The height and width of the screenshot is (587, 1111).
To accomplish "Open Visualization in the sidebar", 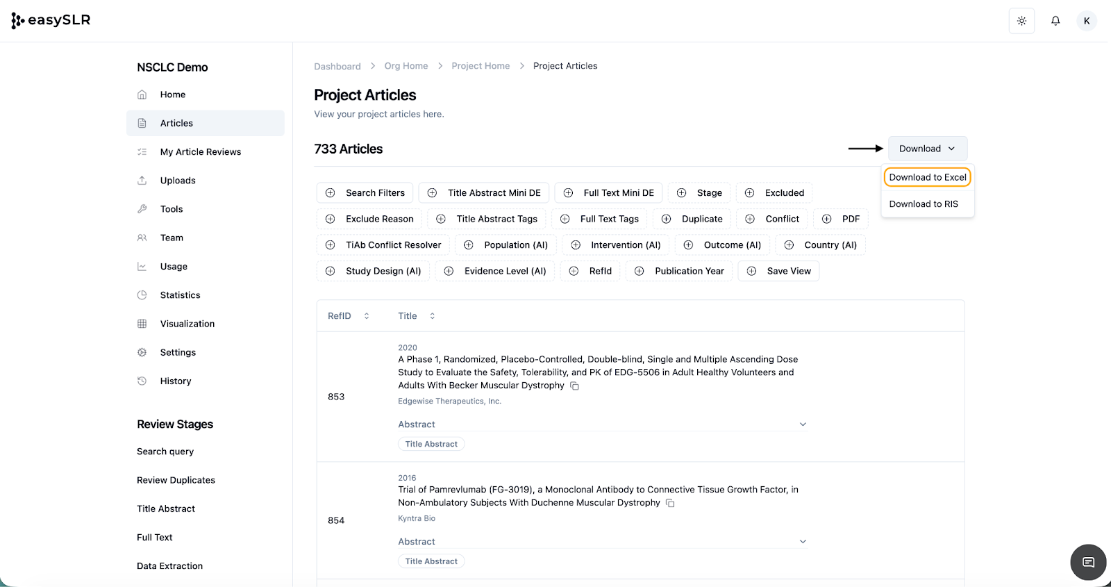I will click(x=187, y=324).
